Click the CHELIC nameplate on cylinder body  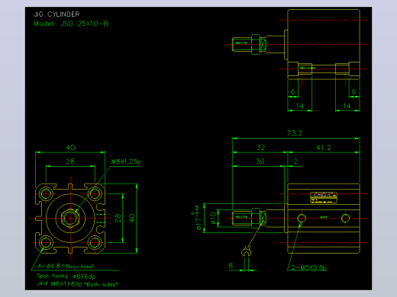point(324,198)
